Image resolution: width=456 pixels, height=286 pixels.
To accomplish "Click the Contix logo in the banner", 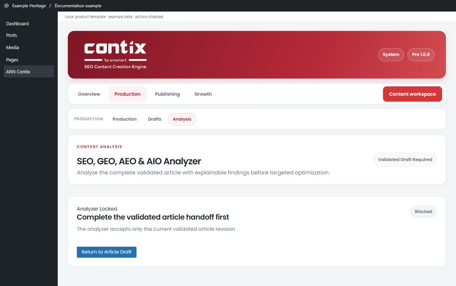I will [115, 55].
